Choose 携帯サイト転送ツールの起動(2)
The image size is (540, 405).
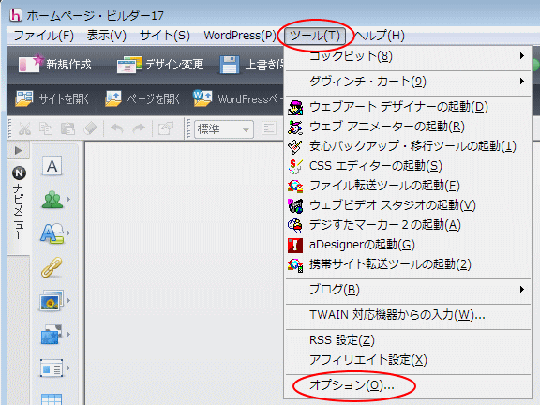click(408, 264)
